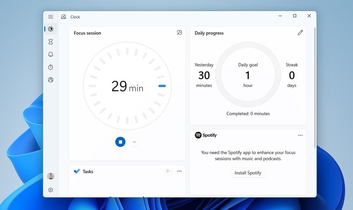Select Focus sessions in the sidebar
The width and height of the screenshot is (353, 210).
(x=51, y=29)
